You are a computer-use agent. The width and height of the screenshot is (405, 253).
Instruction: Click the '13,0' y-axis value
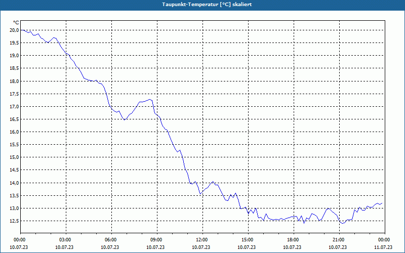(15, 208)
